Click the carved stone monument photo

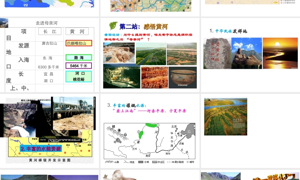217,53
